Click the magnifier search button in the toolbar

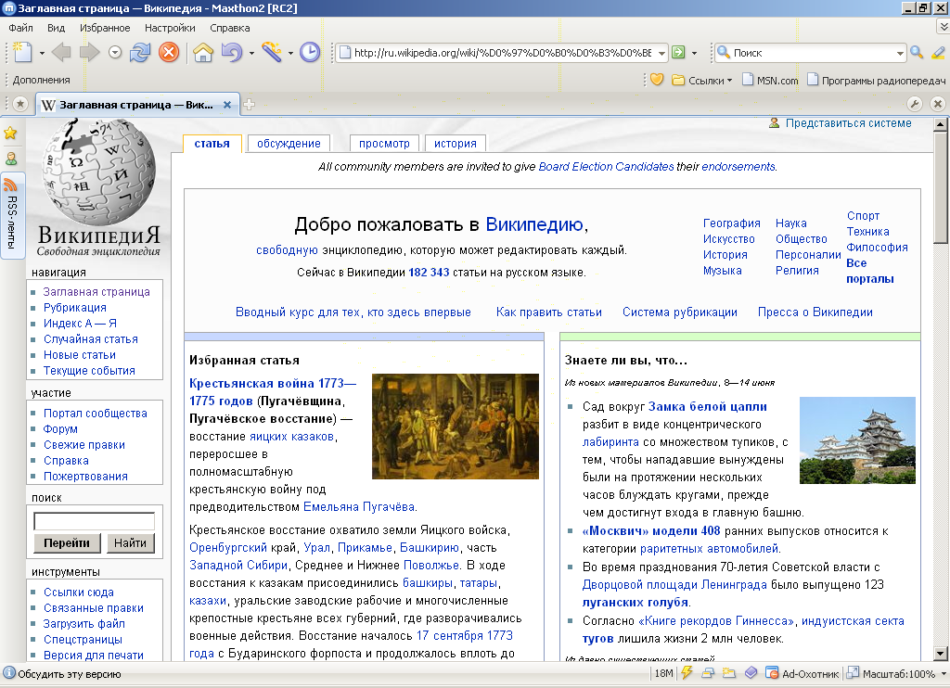point(917,53)
